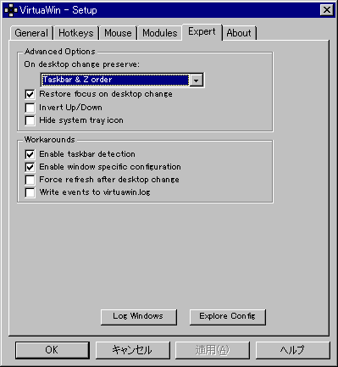Disable Enable taskbar detection option

(30, 154)
